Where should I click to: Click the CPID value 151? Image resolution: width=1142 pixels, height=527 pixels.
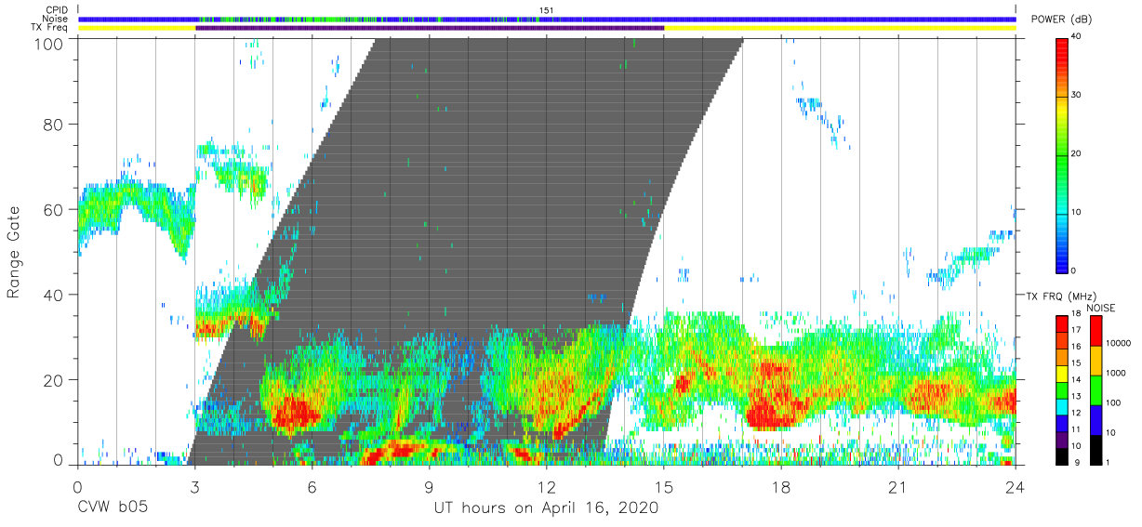click(x=547, y=10)
